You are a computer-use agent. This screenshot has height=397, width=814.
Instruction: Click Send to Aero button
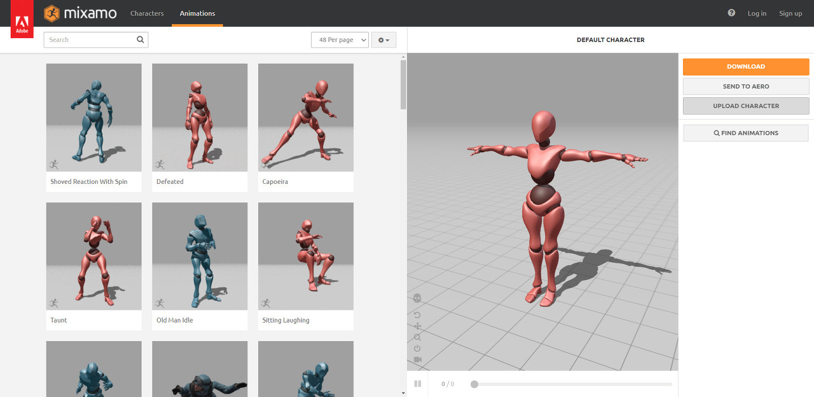coord(746,87)
